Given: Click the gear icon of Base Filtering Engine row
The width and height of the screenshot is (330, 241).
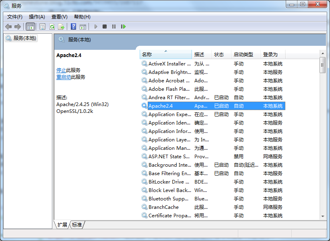Looking at the screenshot, I should click(144, 173).
